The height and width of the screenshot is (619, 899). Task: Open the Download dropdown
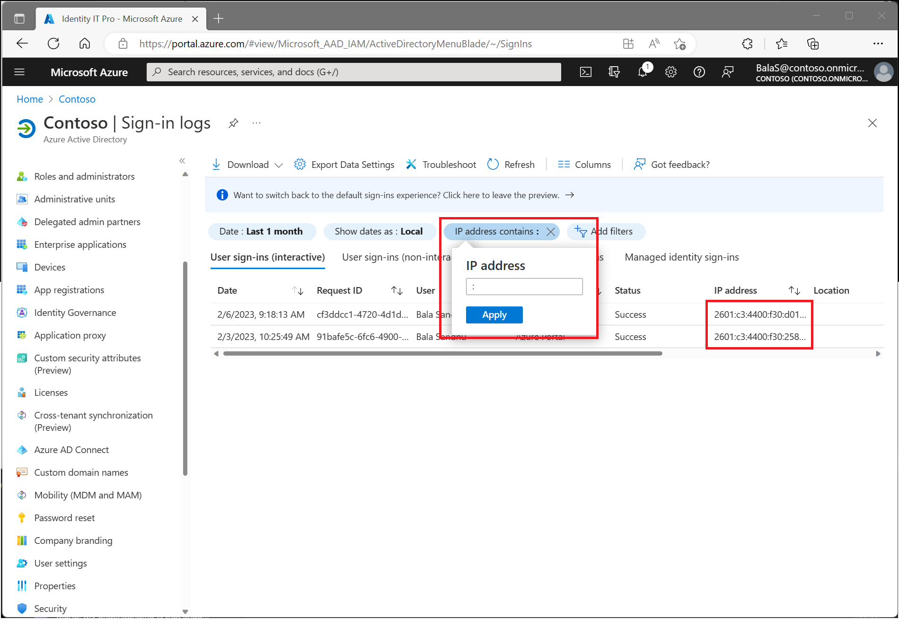pos(247,165)
